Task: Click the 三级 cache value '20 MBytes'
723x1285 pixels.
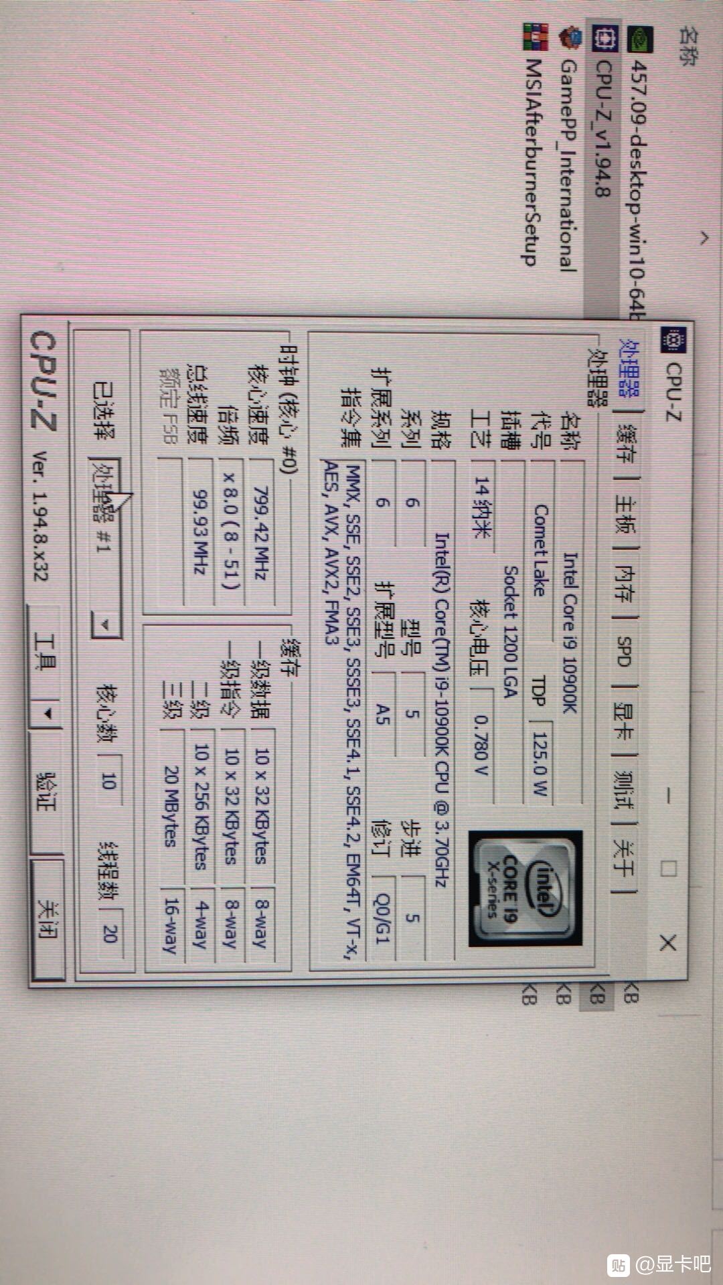Action: pos(171,806)
